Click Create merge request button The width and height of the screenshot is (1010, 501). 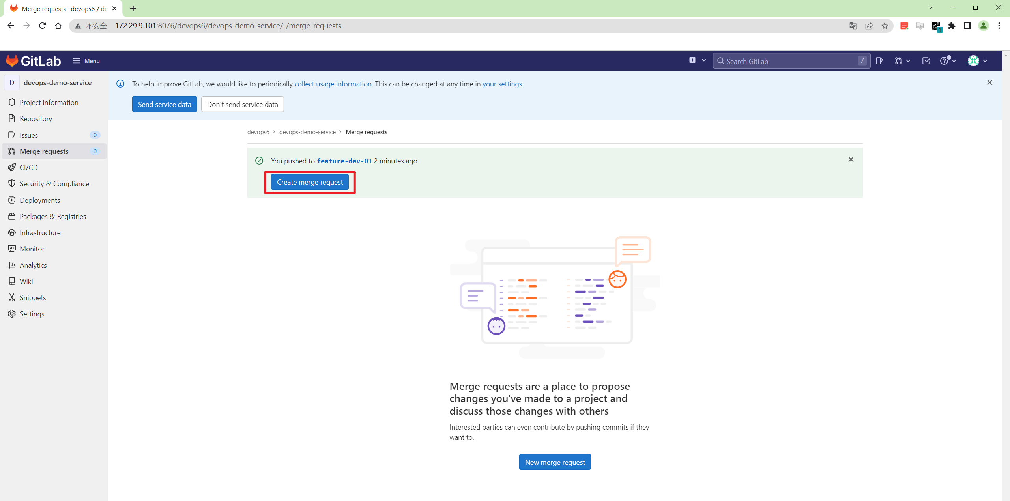click(310, 182)
